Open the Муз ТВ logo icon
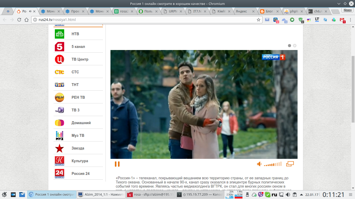The width and height of the screenshot is (355, 199). [x=60, y=136]
